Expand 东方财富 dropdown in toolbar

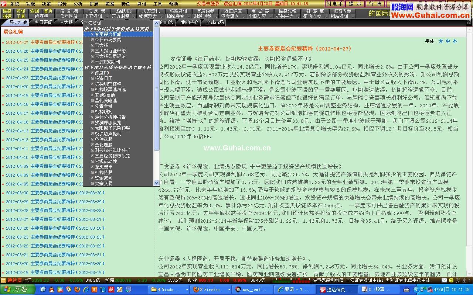tap(135, 17)
